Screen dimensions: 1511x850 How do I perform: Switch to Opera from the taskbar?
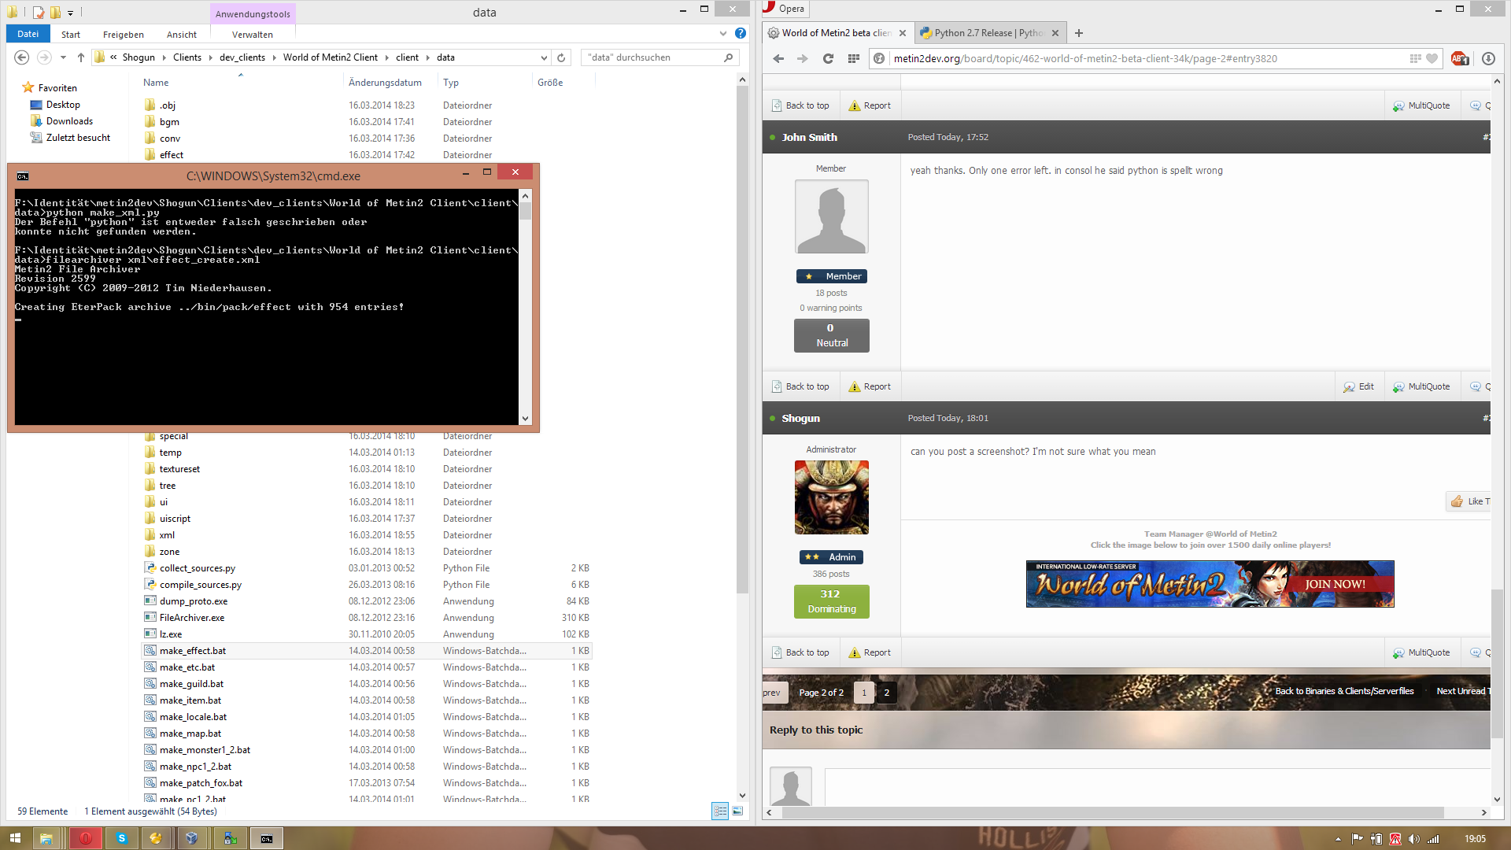click(85, 838)
